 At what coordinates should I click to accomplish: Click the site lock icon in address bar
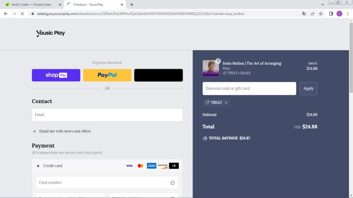[33, 14]
